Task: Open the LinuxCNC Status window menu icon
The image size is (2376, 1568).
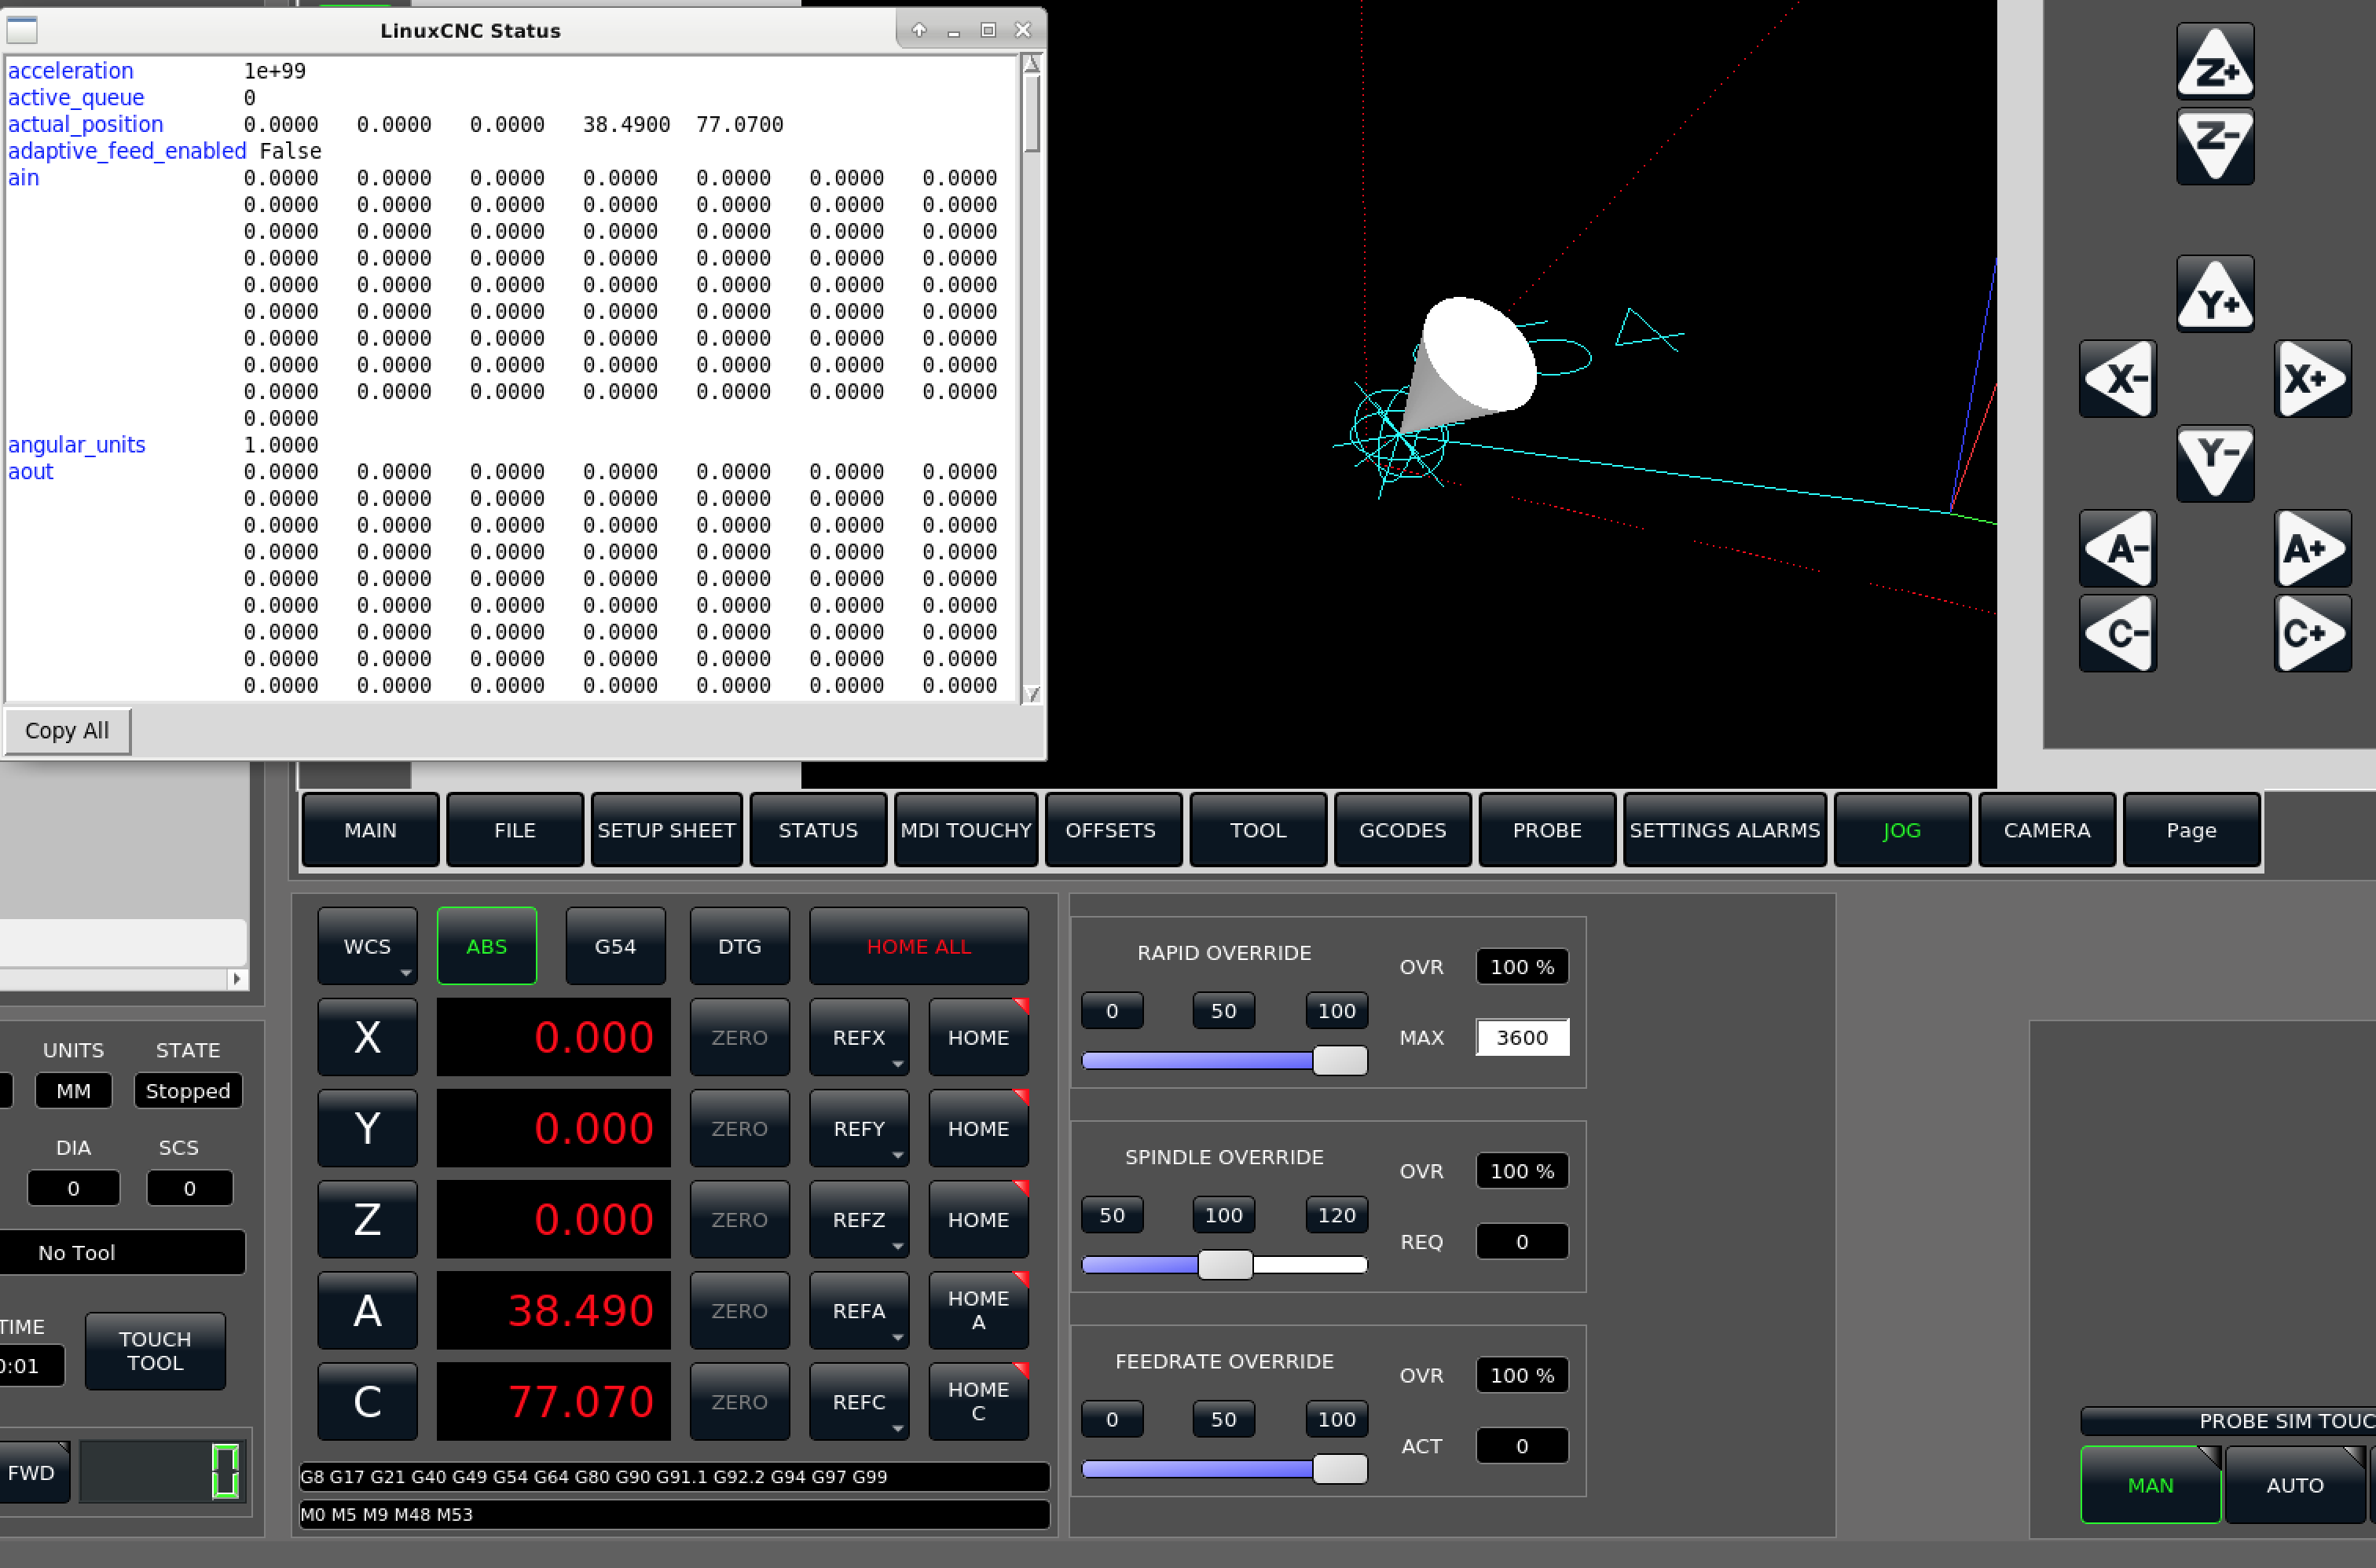Action: [22, 30]
